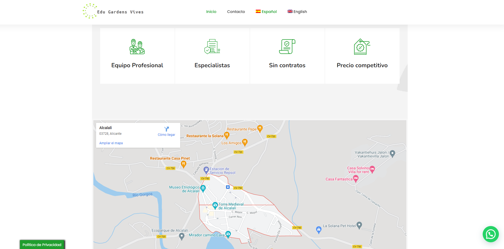Click the Casa Solvino lodging pin
The image size is (504, 249).
(372, 169)
